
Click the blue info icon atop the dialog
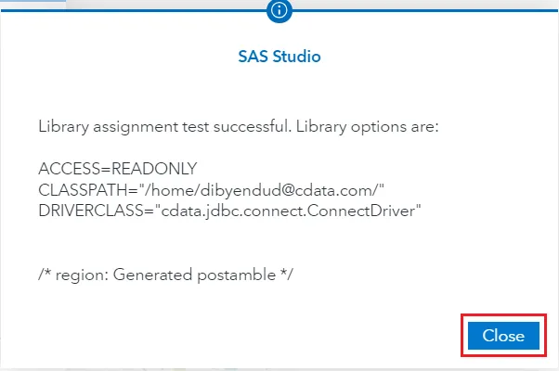279,11
